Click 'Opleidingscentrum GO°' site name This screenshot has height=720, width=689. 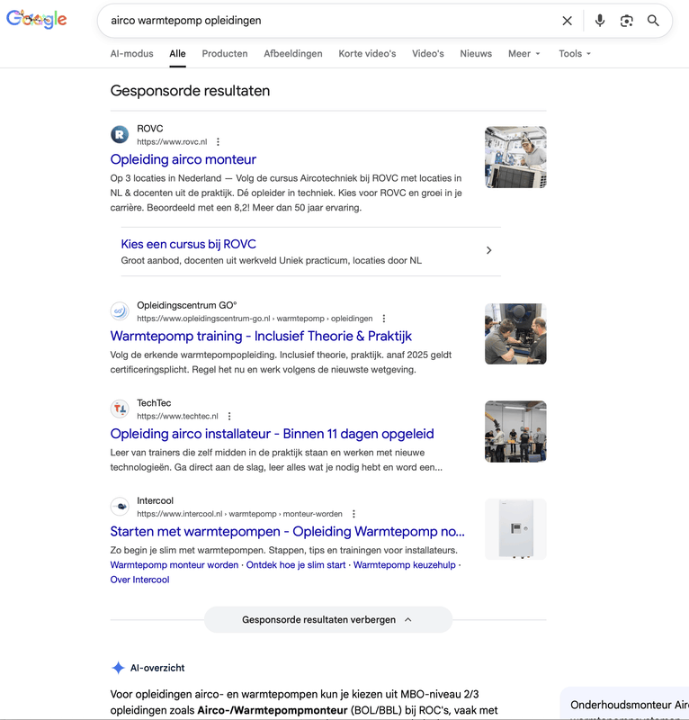[x=187, y=305]
